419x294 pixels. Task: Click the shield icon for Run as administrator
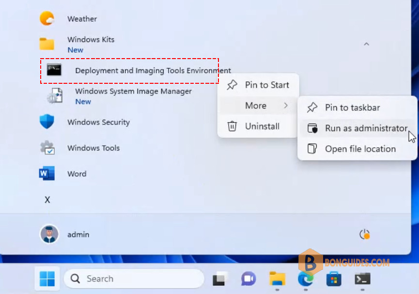(312, 128)
